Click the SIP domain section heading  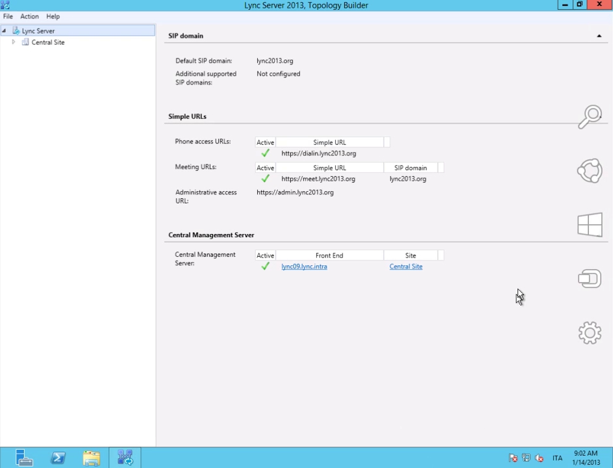tap(186, 36)
